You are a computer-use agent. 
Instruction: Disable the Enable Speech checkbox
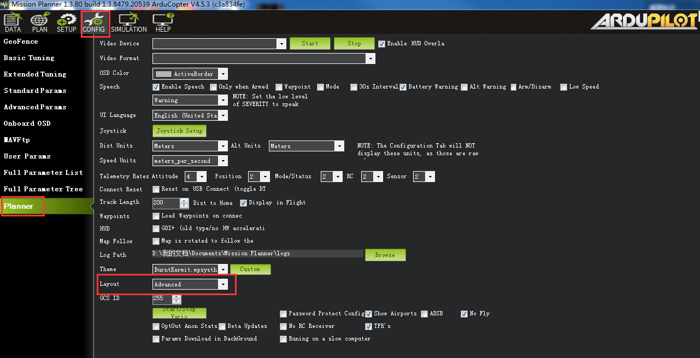coord(156,87)
